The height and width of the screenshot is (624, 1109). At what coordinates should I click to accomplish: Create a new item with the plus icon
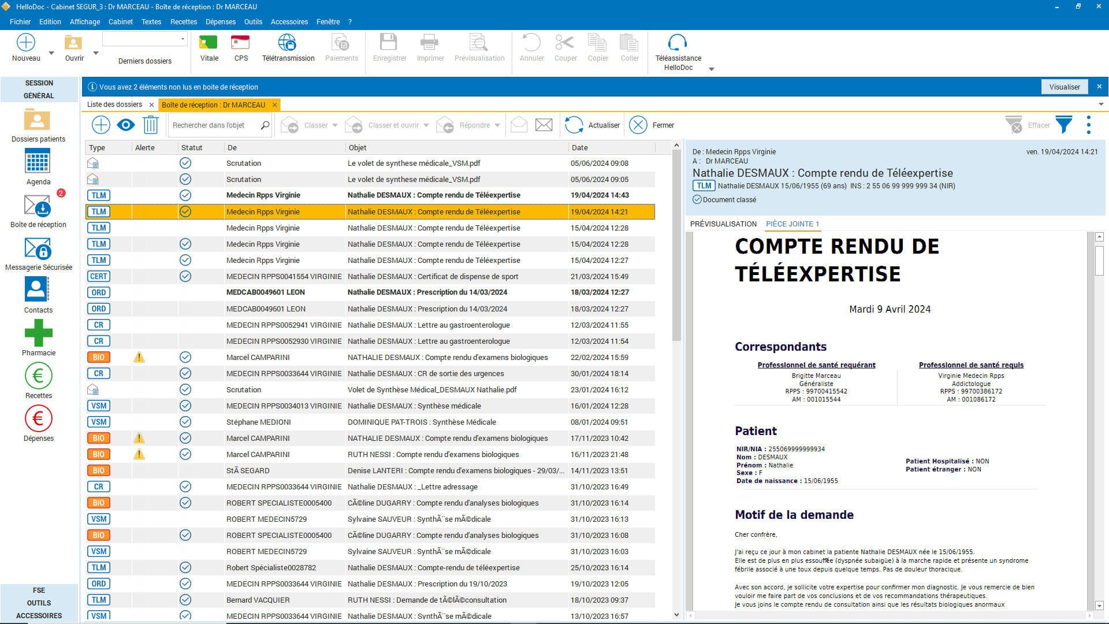101,125
